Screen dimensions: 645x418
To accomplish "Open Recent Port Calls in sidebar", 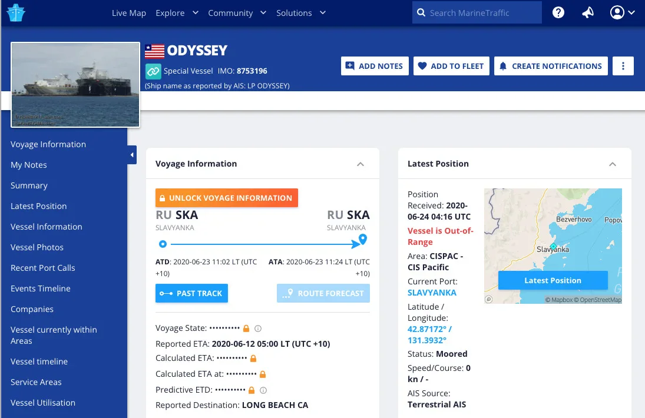I will coord(43,267).
